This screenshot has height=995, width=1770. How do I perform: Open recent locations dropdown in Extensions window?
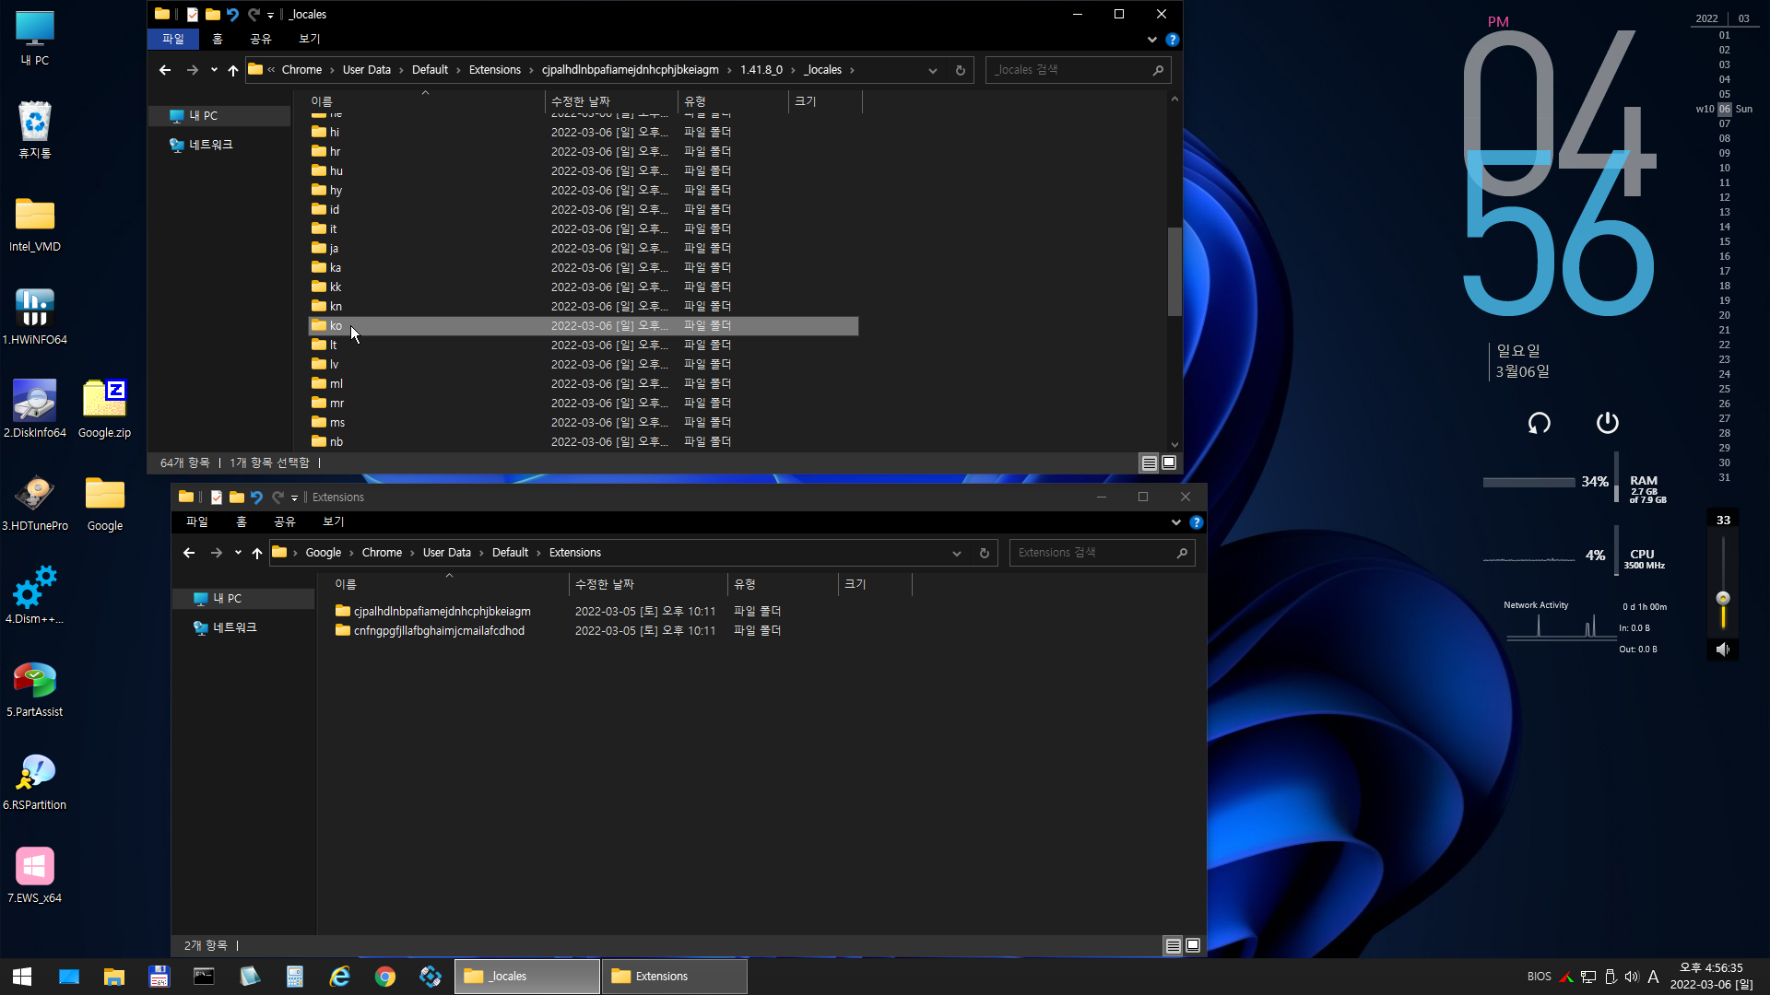coord(238,553)
